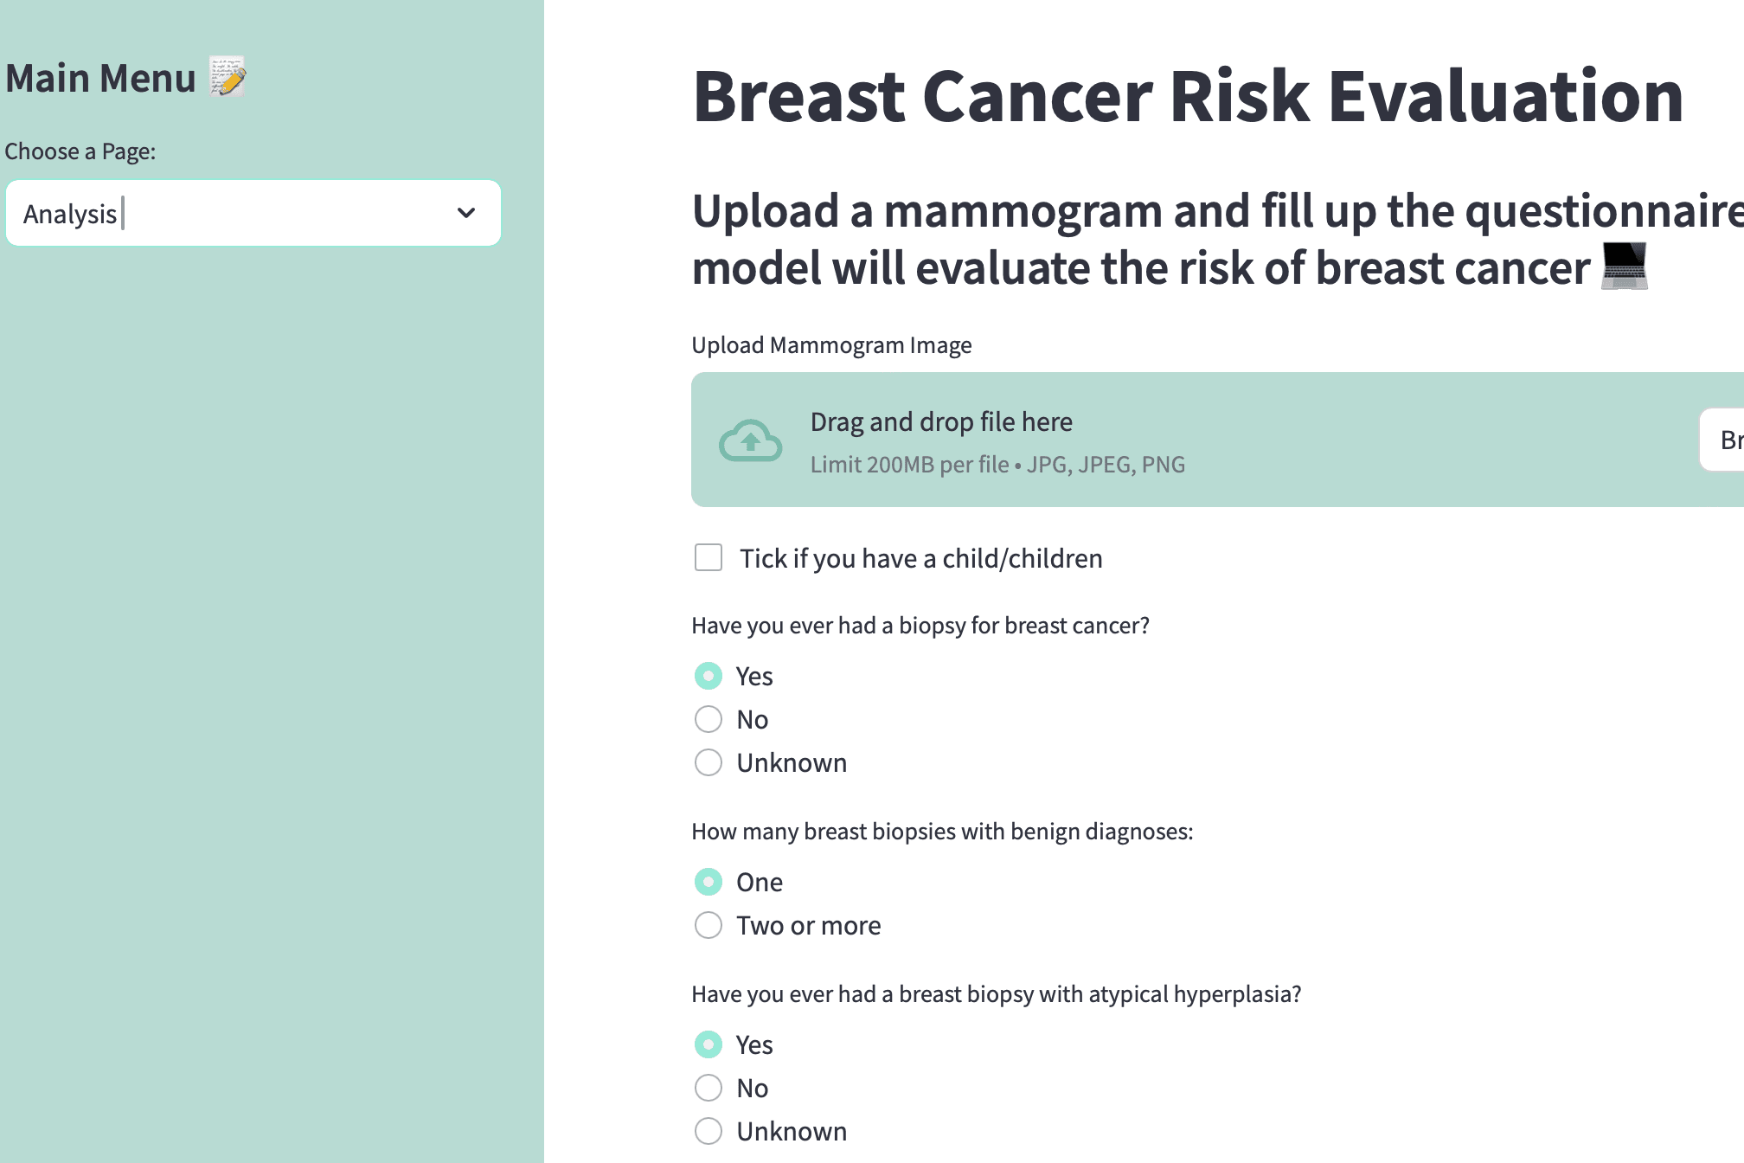This screenshot has height=1163, width=1744.
Task: Select 'Yes' for the first biopsy question
Action: [708, 676]
